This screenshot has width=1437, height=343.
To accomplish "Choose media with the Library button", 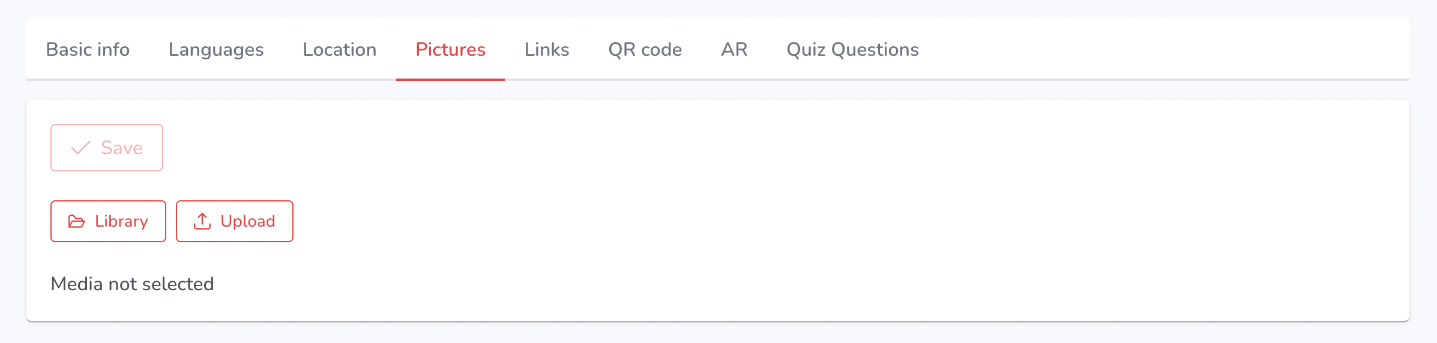I will click(x=108, y=221).
